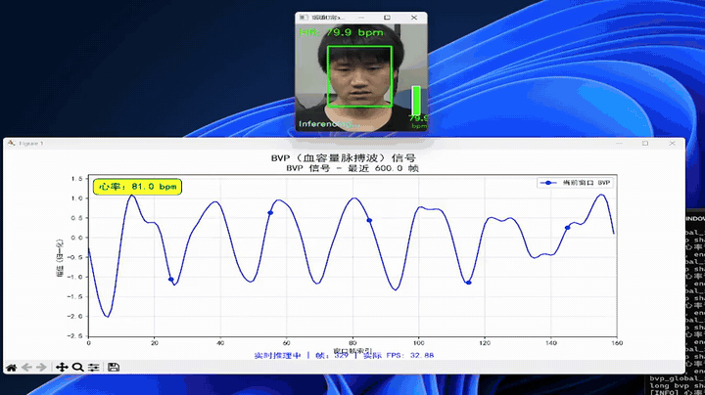Click the yellow heart rate 81.0 bpm box

(x=138, y=187)
